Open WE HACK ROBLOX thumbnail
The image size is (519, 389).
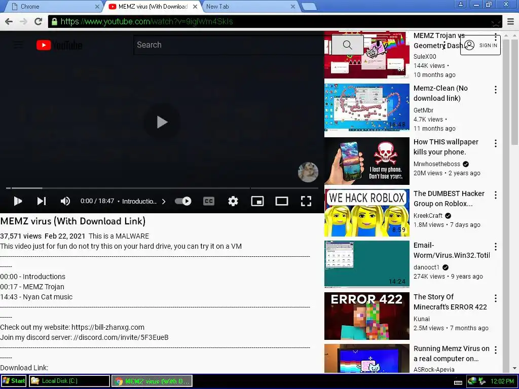click(367, 213)
